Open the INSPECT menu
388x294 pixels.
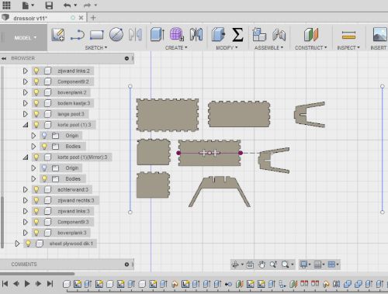pyautogui.click(x=348, y=48)
